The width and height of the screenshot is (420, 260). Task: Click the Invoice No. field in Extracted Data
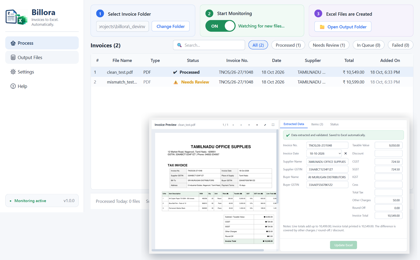point(327,145)
